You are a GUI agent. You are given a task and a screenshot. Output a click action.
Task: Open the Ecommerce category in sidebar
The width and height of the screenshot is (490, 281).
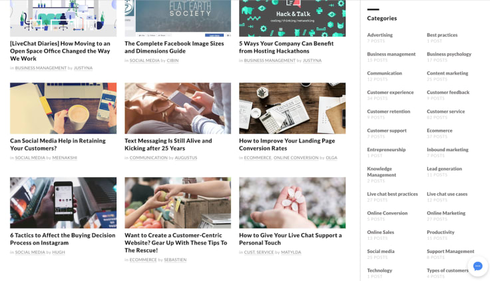coord(439,131)
